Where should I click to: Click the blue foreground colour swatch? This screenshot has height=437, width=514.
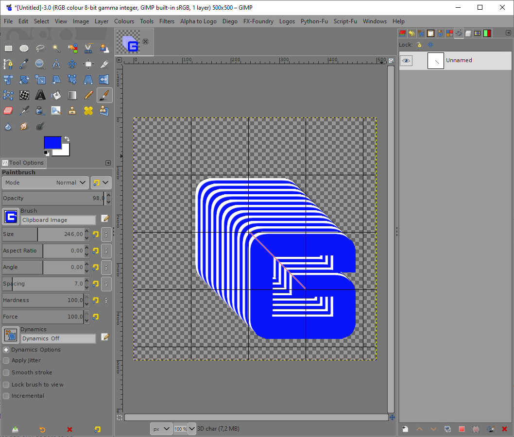coord(52,142)
